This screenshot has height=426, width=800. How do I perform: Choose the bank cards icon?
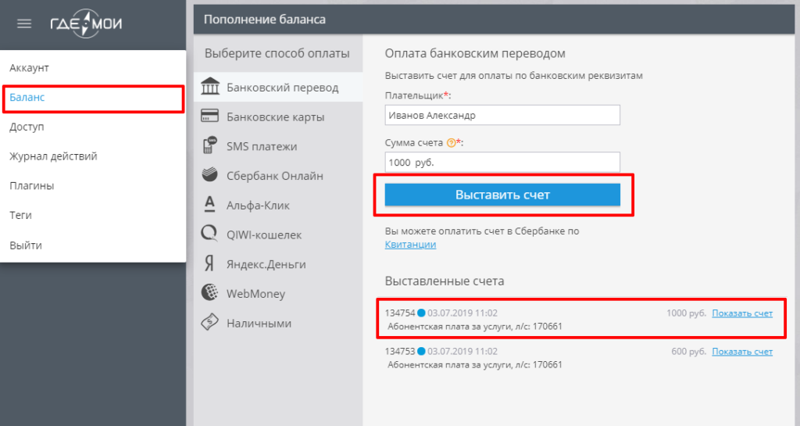(x=209, y=116)
